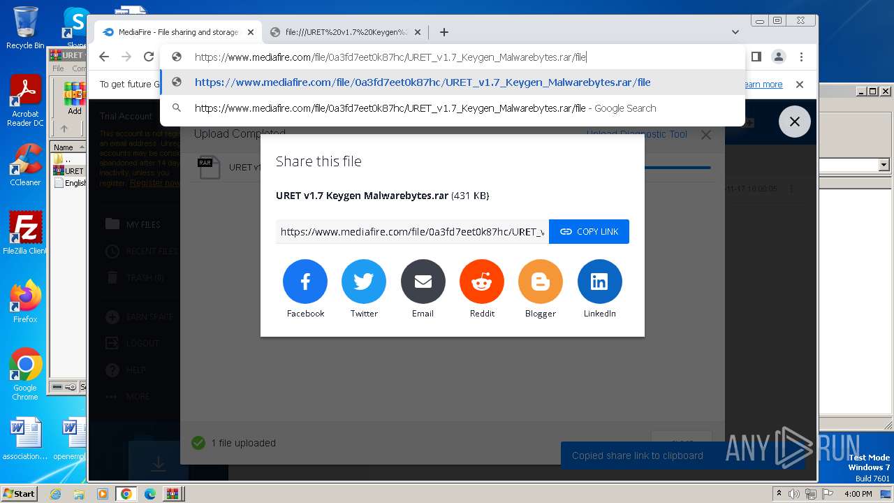Pick the highlighted mediafire URL suggestion
This screenshot has height=503, width=894.
[x=453, y=82]
